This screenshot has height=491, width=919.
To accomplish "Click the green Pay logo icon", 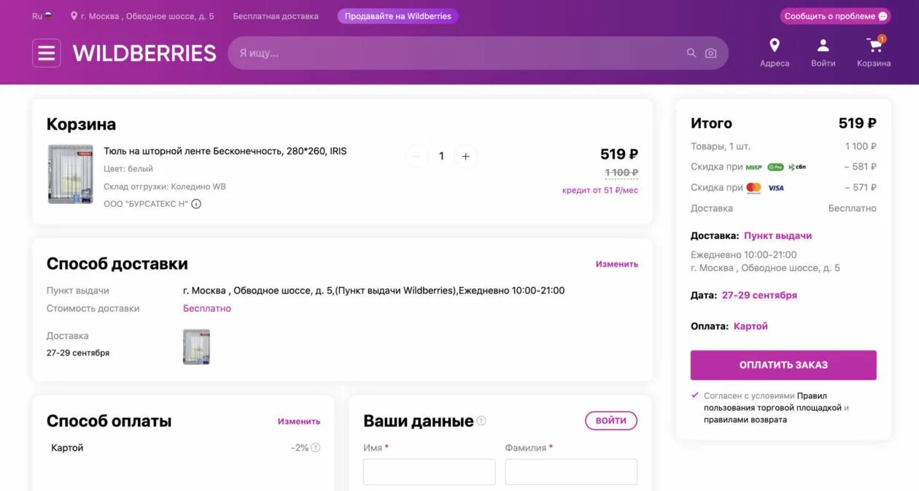I will pyautogui.click(x=775, y=167).
